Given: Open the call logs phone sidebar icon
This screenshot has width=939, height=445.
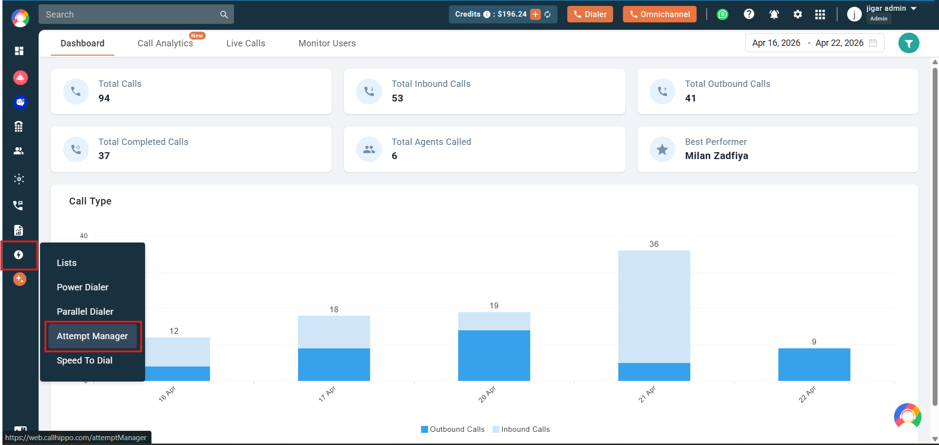Looking at the screenshot, I should point(18,205).
